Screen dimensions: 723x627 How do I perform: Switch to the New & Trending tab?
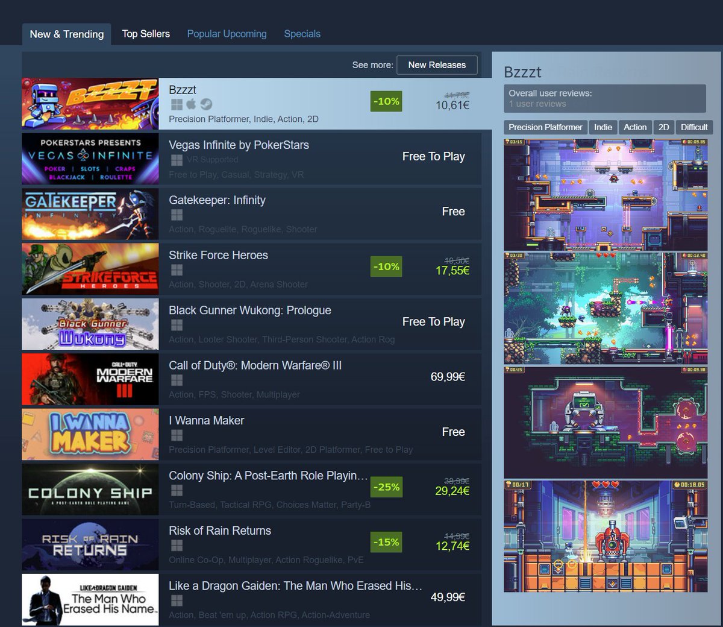(67, 34)
